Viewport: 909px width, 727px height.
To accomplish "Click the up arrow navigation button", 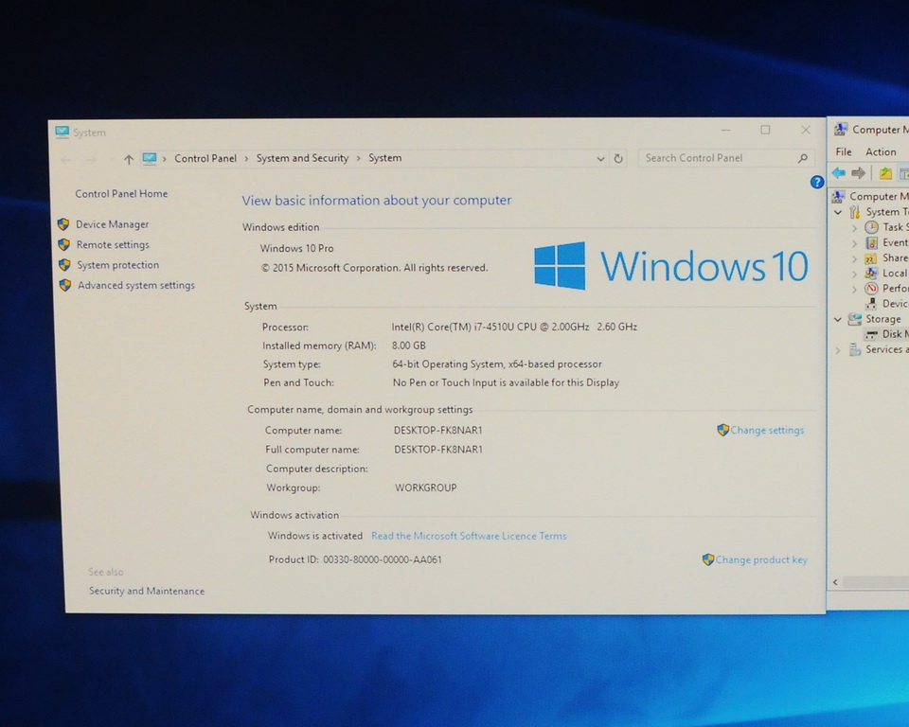I will tap(129, 159).
